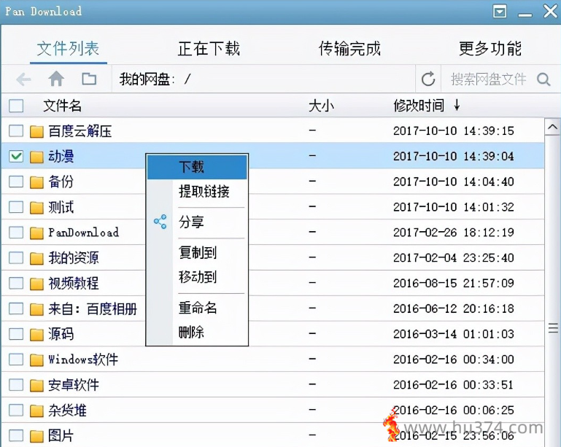
Task: Select the 百度云解压 folder name
Action: pyautogui.click(x=80, y=131)
